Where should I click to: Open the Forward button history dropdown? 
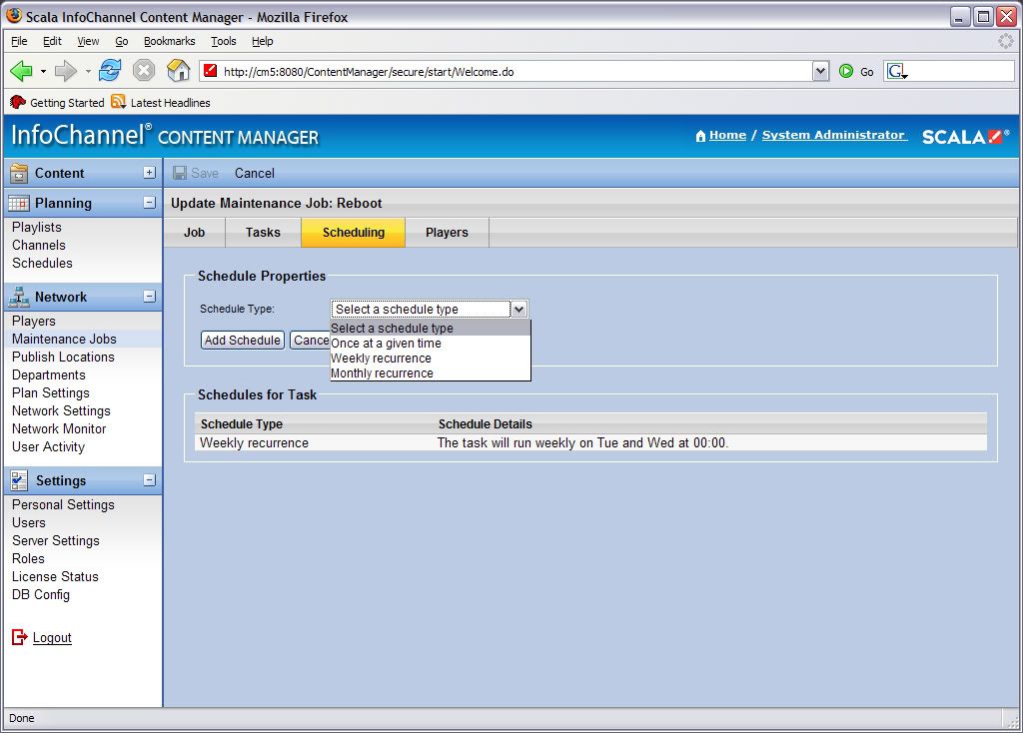(x=88, y=71)
